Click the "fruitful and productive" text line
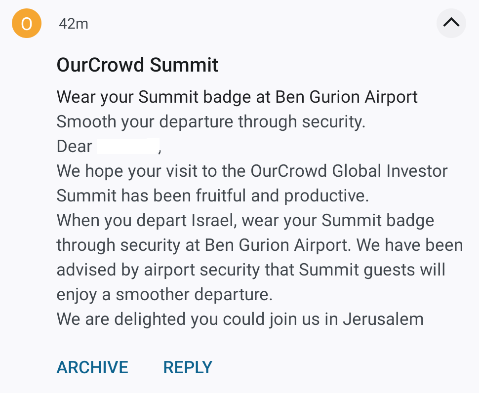Image resolution: width=479 pixels, height=393 pixels. [212, 196]
